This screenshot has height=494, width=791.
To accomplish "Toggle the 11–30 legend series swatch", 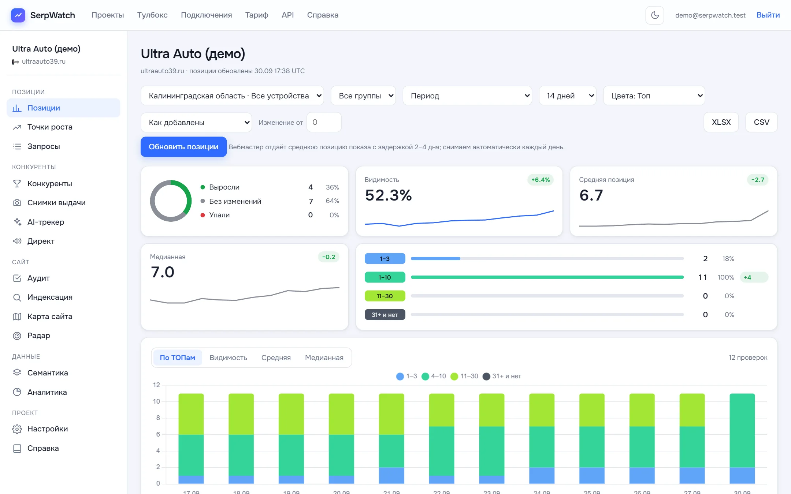I will 454,376.
